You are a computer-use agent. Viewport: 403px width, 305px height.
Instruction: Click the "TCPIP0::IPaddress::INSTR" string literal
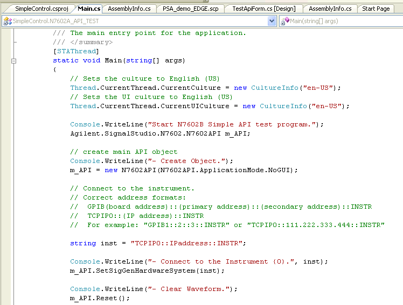click(186, 244)
